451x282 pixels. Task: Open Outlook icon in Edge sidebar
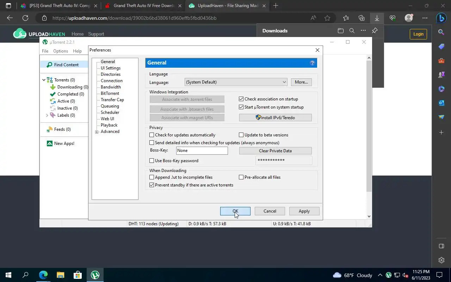(441, 103)
